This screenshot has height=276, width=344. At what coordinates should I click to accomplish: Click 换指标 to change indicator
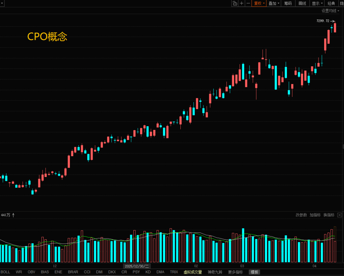[329, 215]
